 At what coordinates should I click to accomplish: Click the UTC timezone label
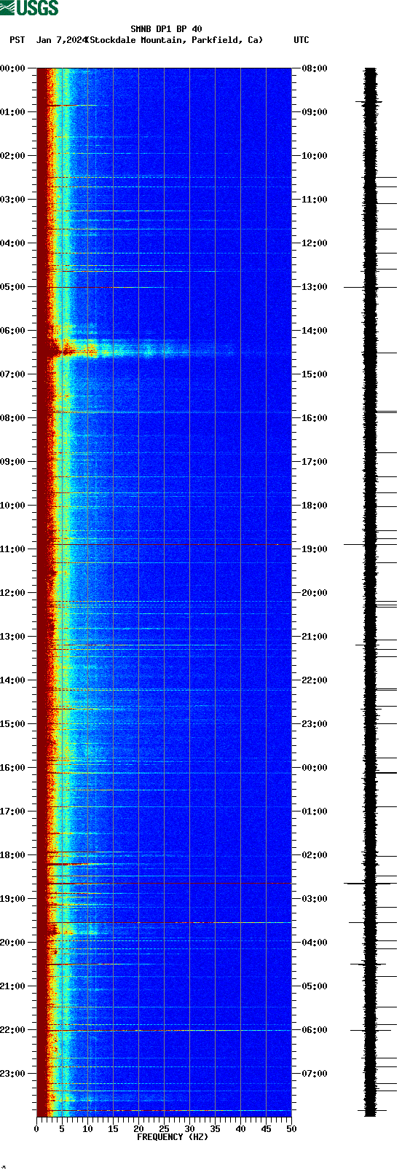pyautogui.click(x=301, y=40)
